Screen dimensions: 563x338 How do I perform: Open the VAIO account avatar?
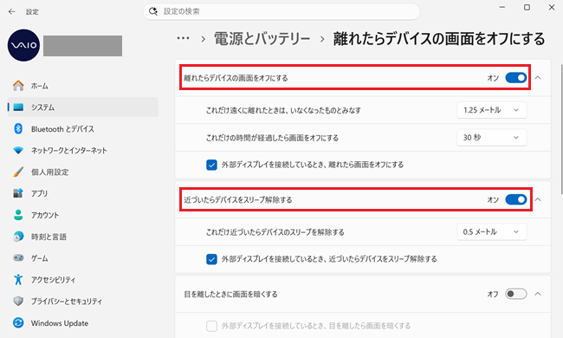tap(23, 45)
